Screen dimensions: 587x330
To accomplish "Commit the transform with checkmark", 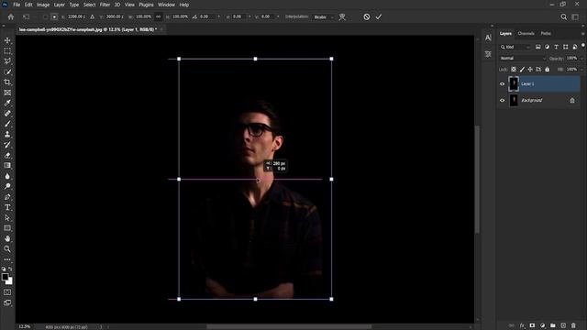I will pos(379,16).
